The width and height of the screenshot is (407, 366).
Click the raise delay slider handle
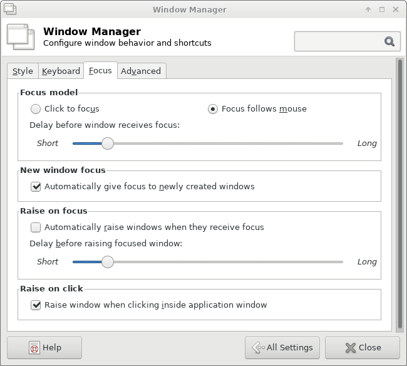click(x=108, y=262)
